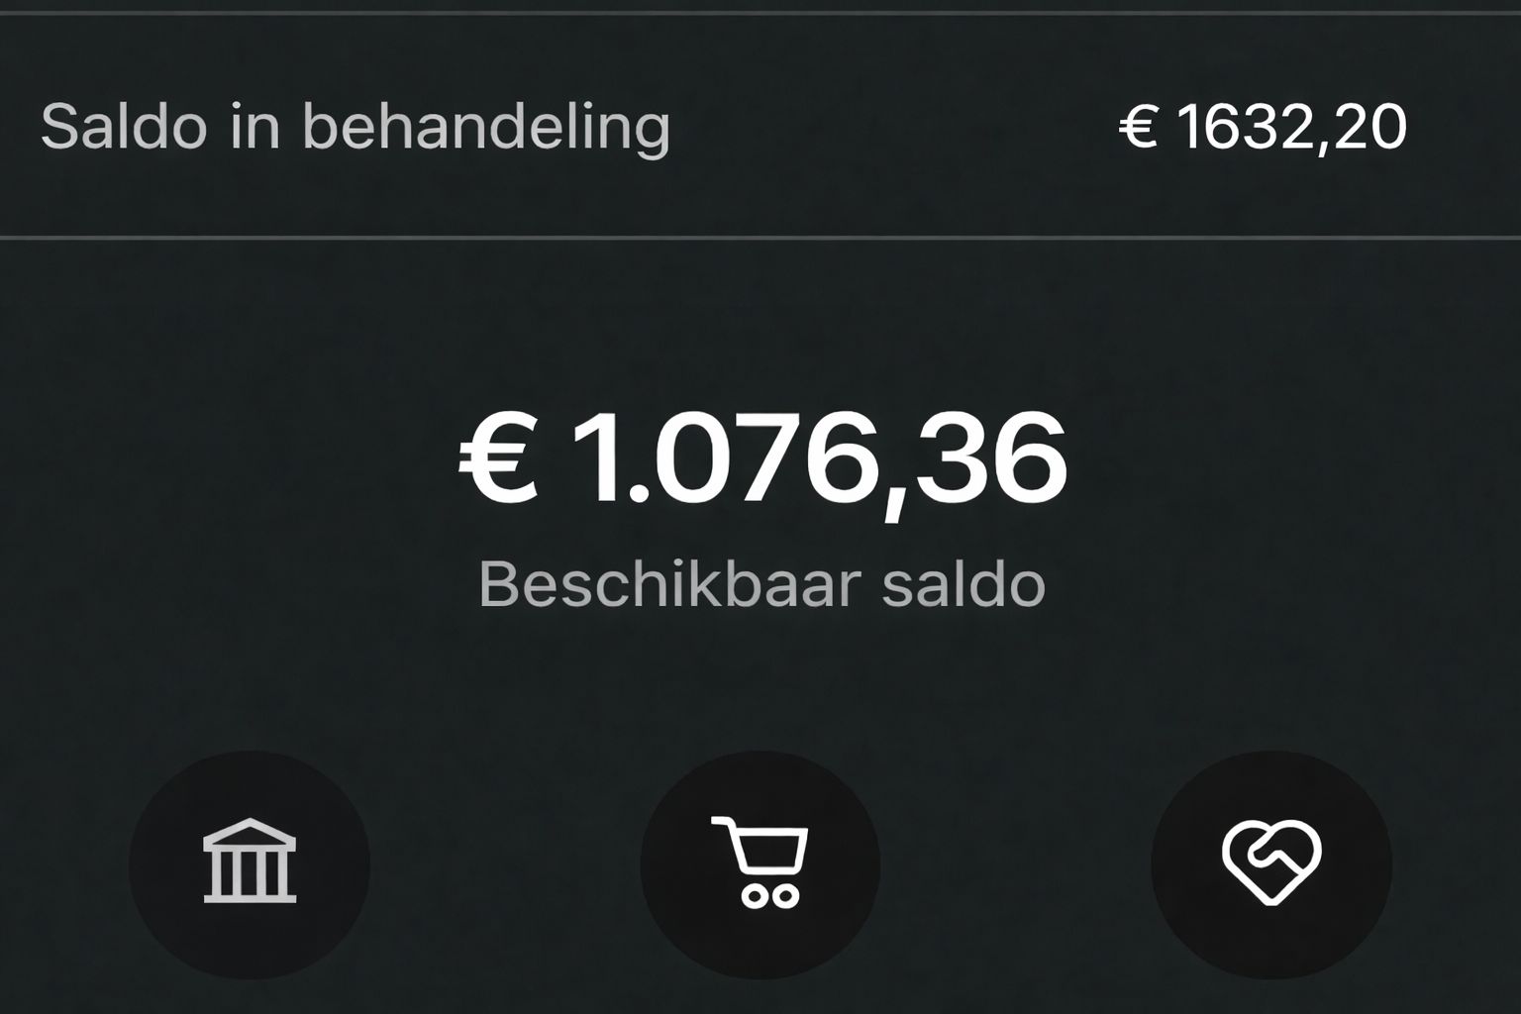Open the shopping cart icon
This screenshot has width=1521, height=1014.
point(760,863)
